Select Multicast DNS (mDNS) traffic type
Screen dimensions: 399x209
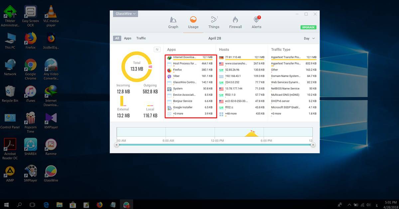tap(294, 95)
